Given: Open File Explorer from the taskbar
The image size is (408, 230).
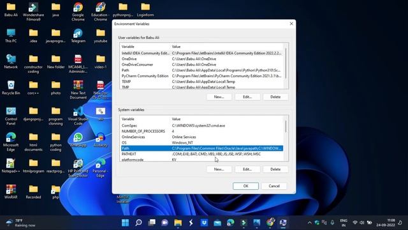Looking at the screenshot, I should click(x=178, y=222).
